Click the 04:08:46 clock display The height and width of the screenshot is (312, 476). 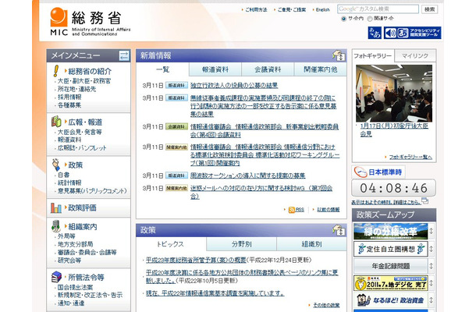394,188
